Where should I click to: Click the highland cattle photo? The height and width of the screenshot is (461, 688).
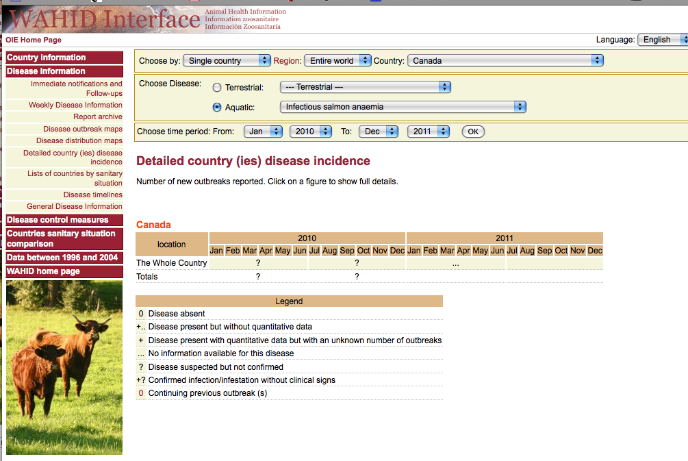(x=64, y=366)
